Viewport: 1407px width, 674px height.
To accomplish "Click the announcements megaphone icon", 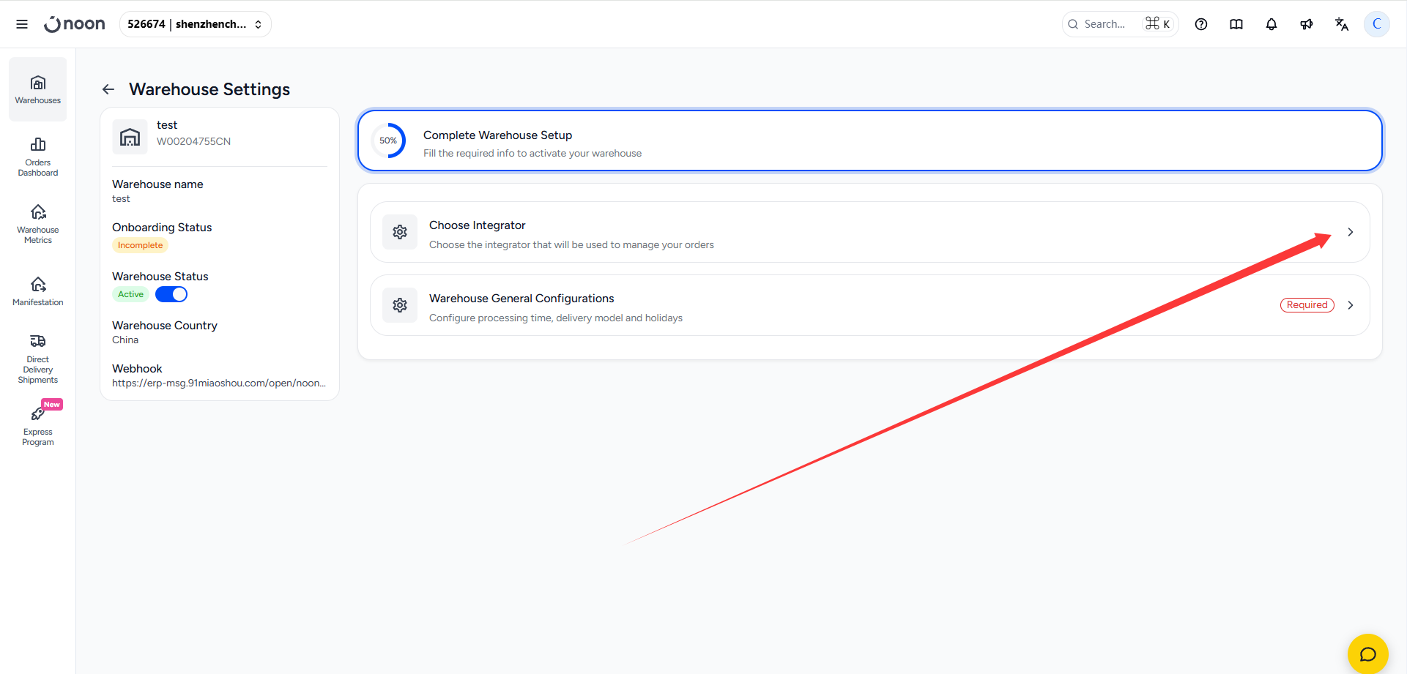I will coord(1307,24).
